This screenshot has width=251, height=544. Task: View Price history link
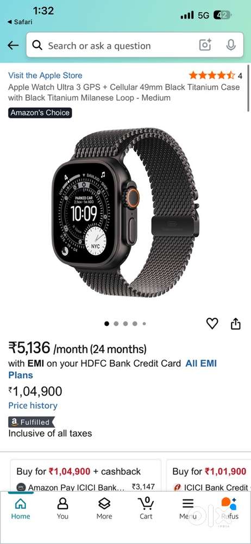pyautogui.click(x=33, y=406)
